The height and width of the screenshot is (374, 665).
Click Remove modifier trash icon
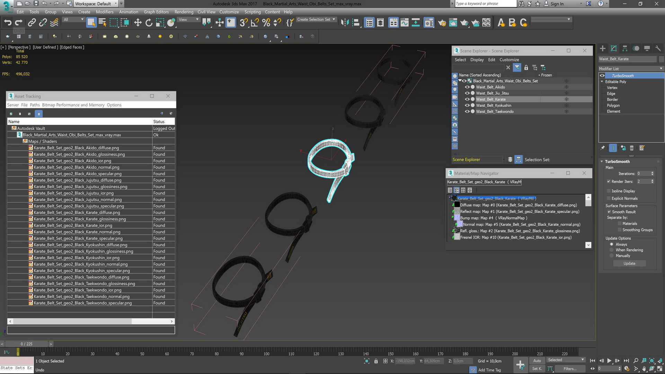coord(632,148)
